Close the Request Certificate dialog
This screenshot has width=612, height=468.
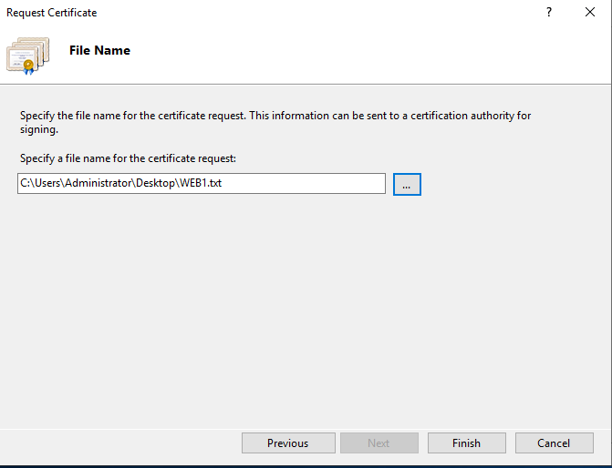click(x=590, y=13)
